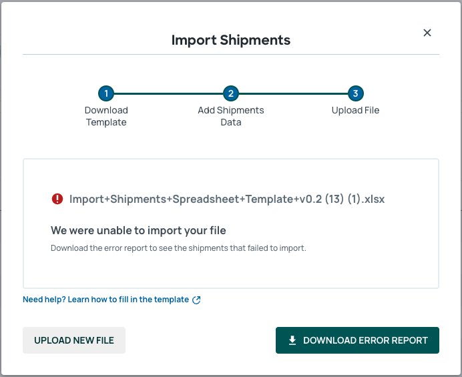Click the external link icon beside help text

196,300
